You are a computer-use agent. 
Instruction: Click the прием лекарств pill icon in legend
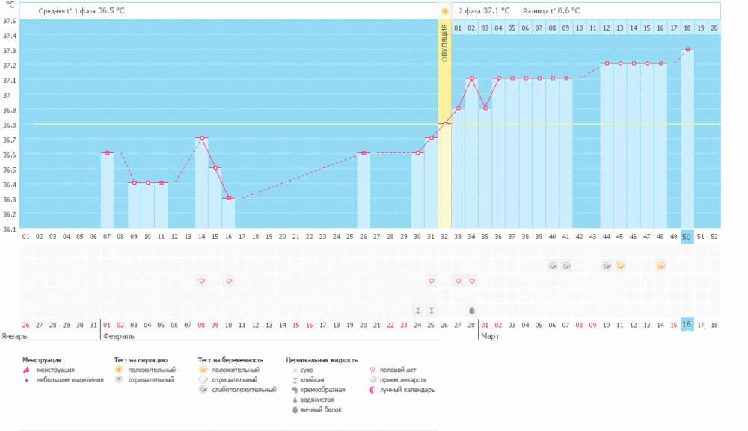tap(373, 379)
